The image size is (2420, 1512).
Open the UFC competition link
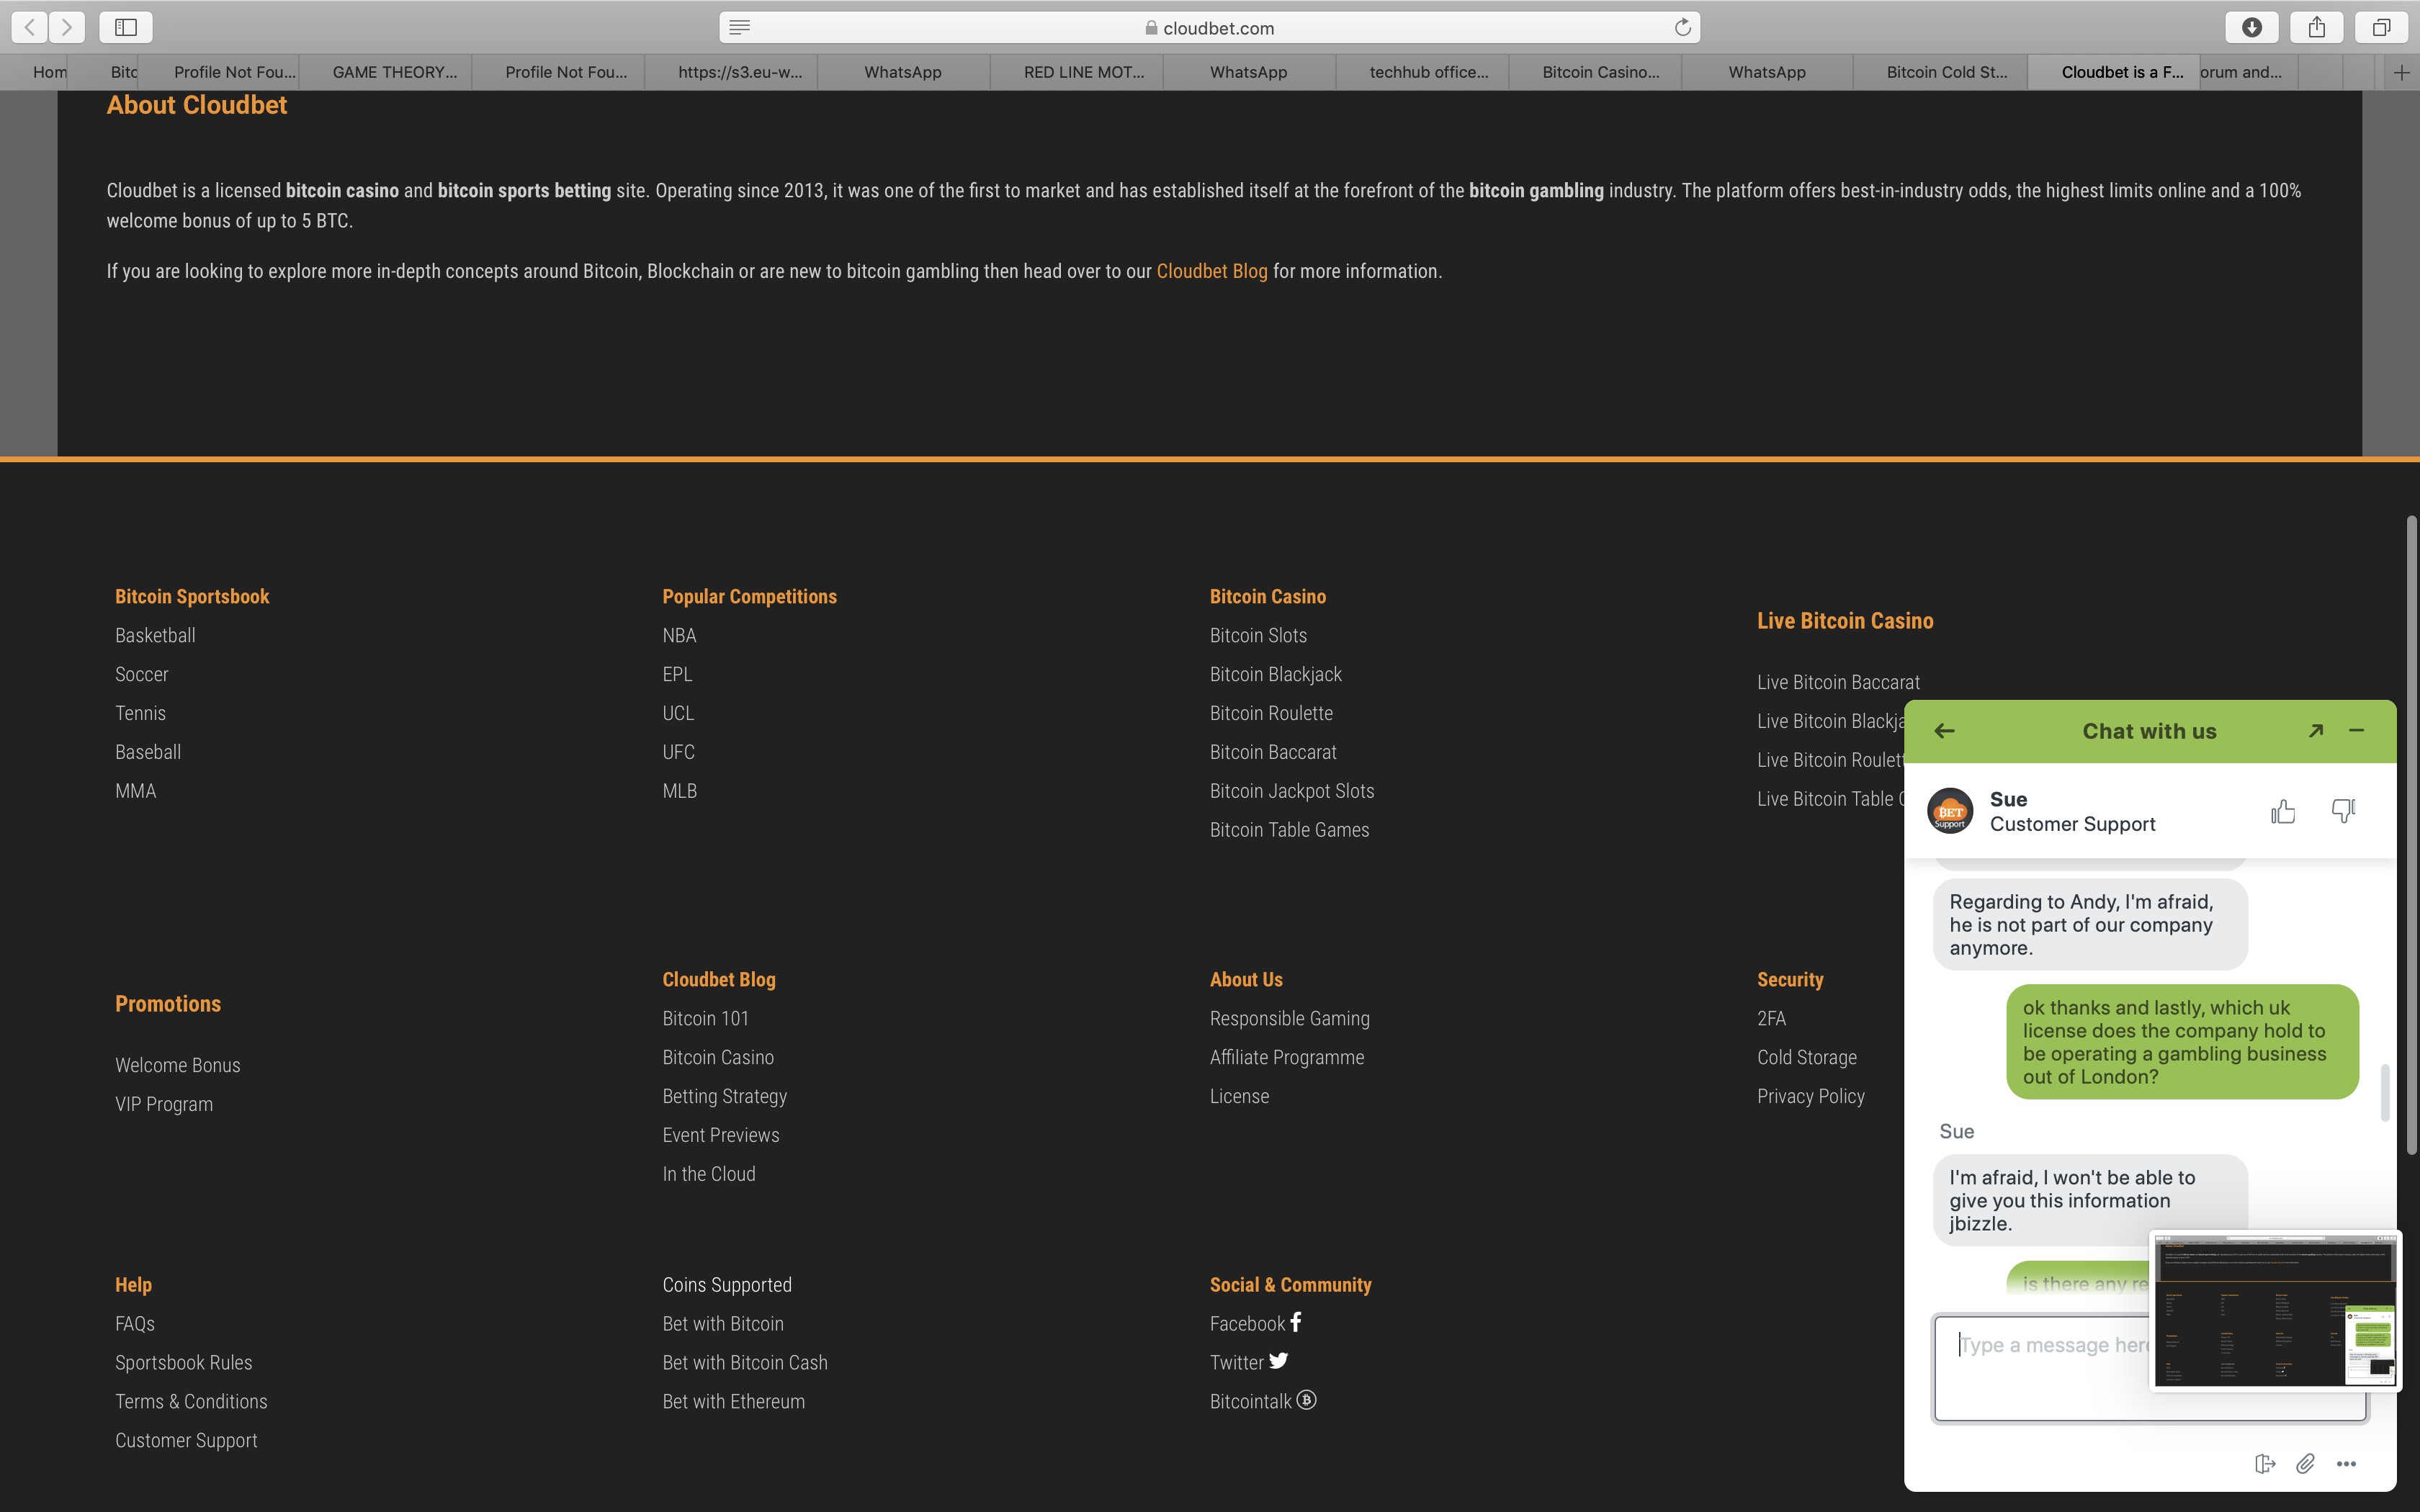tap(678, 752)
